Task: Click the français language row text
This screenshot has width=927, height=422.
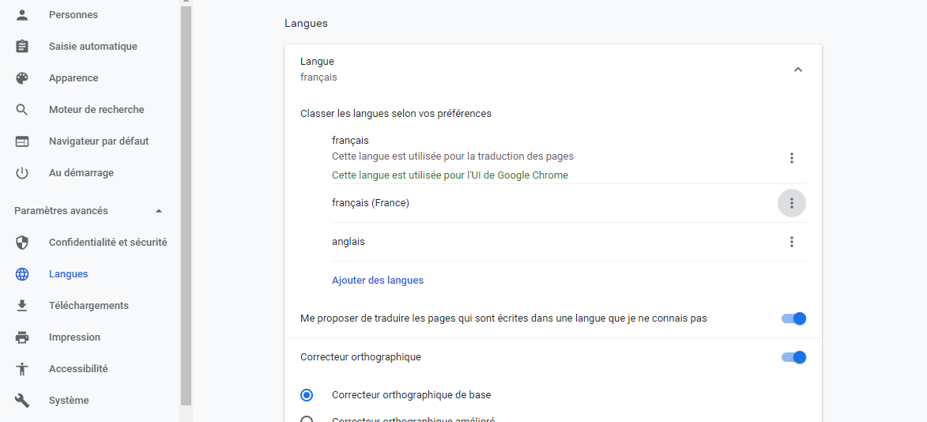Action: (351, 141)
